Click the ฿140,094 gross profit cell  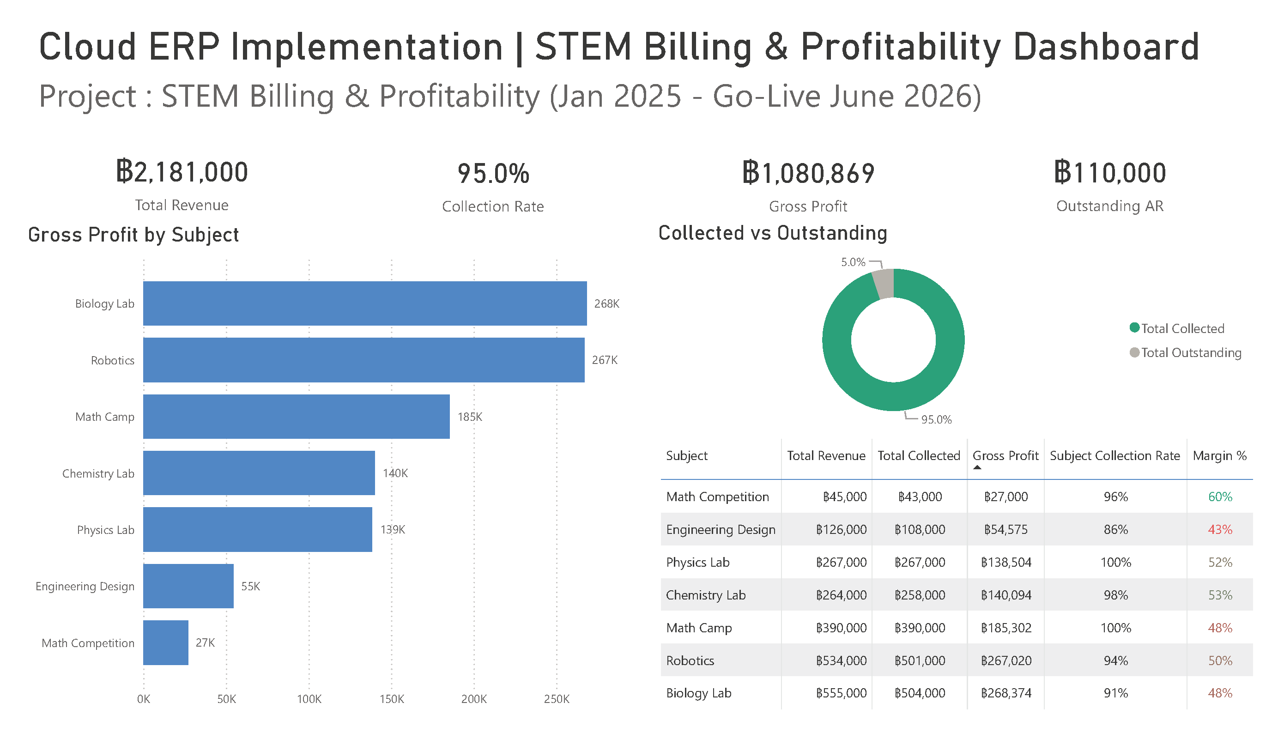coord(1005,595)
